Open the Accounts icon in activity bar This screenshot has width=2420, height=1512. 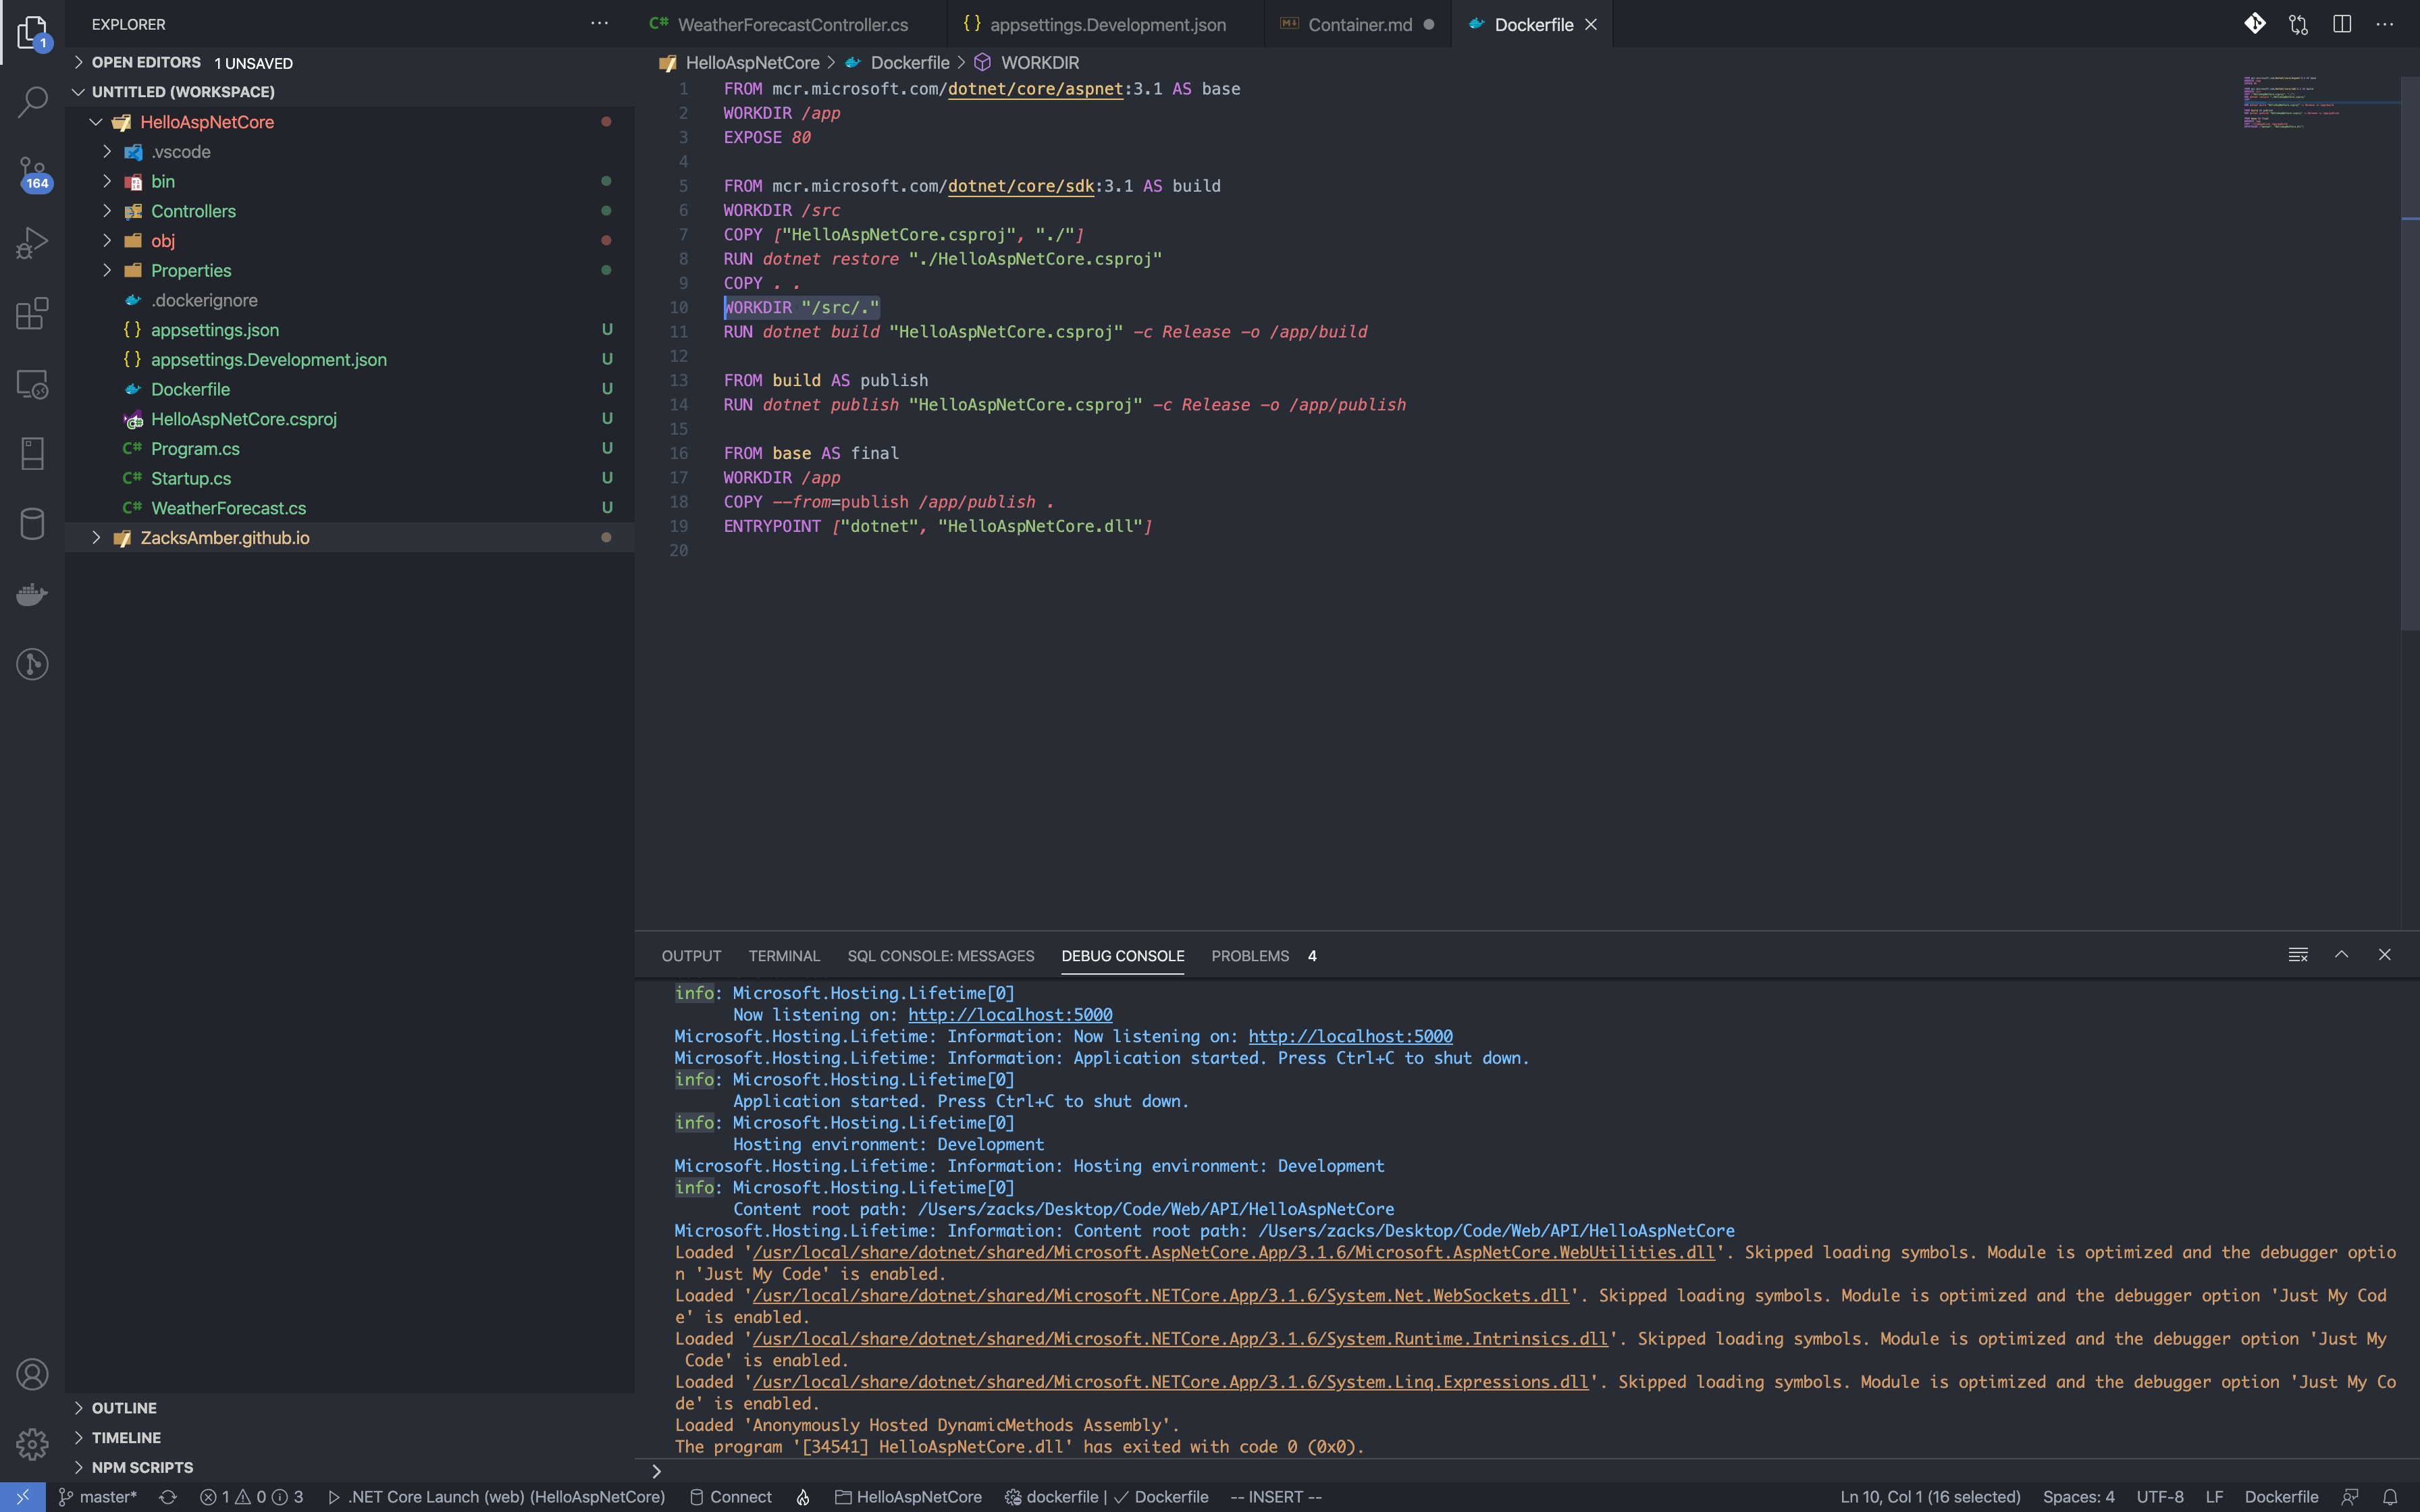pos(32,1374)
